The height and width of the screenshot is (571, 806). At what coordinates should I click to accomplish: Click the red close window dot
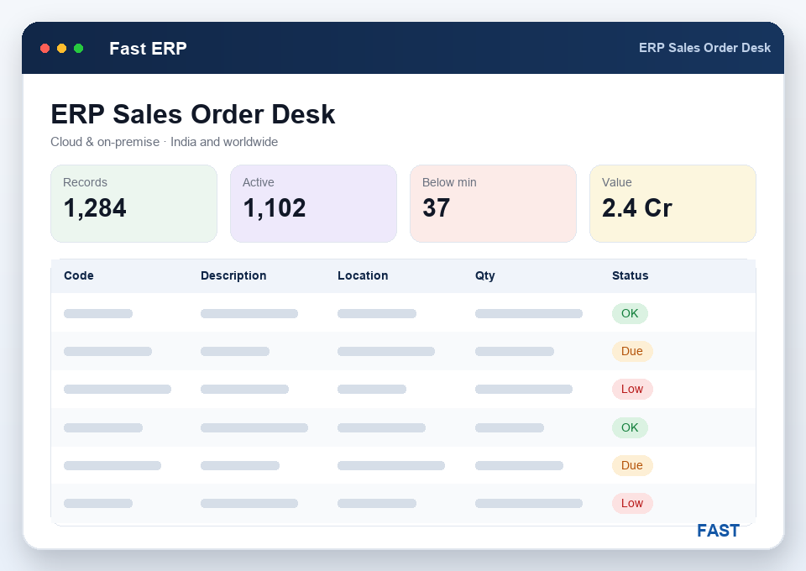(x=44, y=49)
